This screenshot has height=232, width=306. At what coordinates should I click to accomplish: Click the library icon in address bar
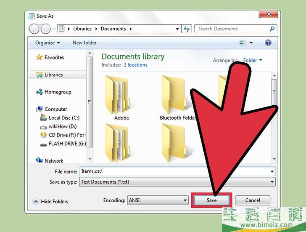point(62,29)
